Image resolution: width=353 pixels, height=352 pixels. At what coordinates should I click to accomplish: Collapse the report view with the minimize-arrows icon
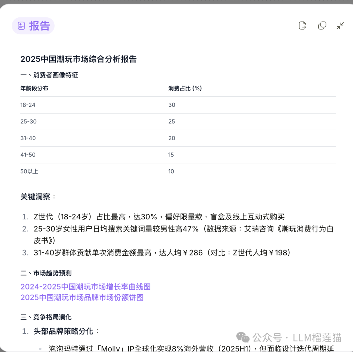pos(340,25)
